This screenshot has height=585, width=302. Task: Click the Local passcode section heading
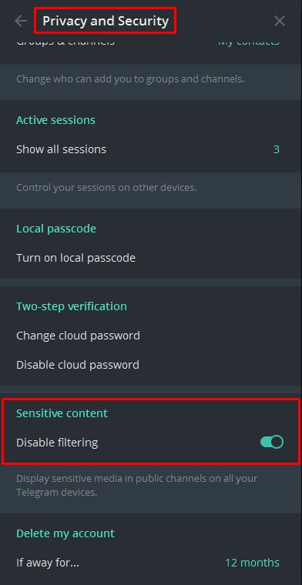pyautogui.click(x=56, y=229)
